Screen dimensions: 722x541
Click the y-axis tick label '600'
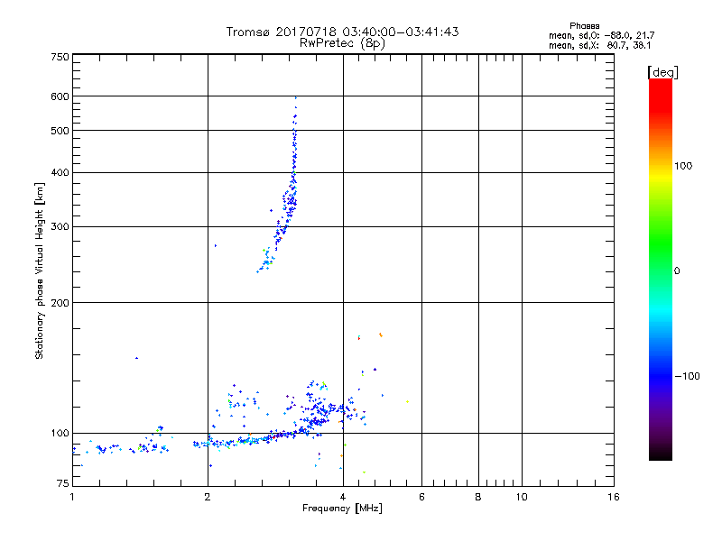[x=60, y=96]
